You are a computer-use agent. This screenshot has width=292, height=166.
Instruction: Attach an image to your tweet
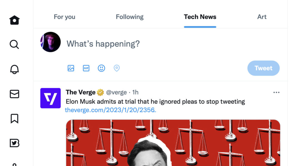71,68
